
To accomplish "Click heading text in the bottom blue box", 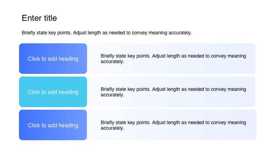I will click(53, 125).
